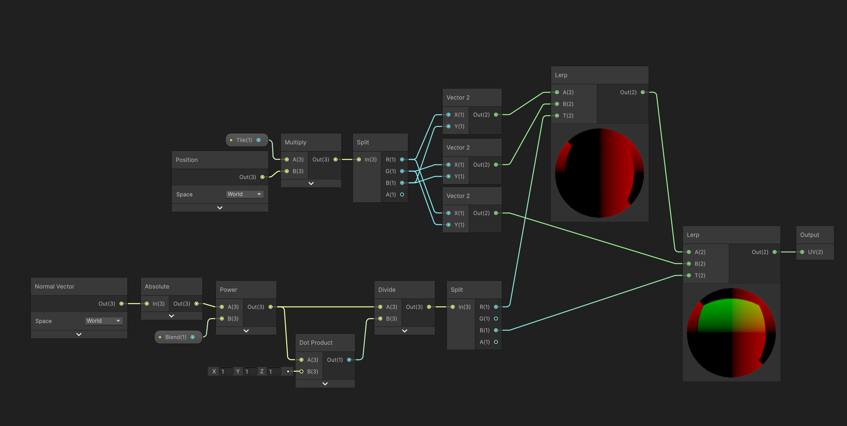Viewport: 847px width, 426px height.
Task: Click the lower Lerp node sphere preview
Action: pos(731,332)
